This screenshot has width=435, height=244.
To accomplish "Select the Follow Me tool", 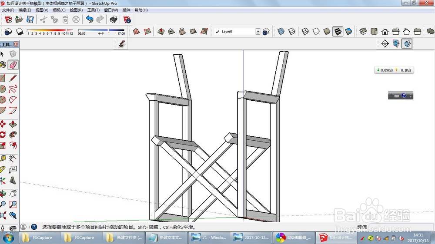I will click(x=13, y=135).
